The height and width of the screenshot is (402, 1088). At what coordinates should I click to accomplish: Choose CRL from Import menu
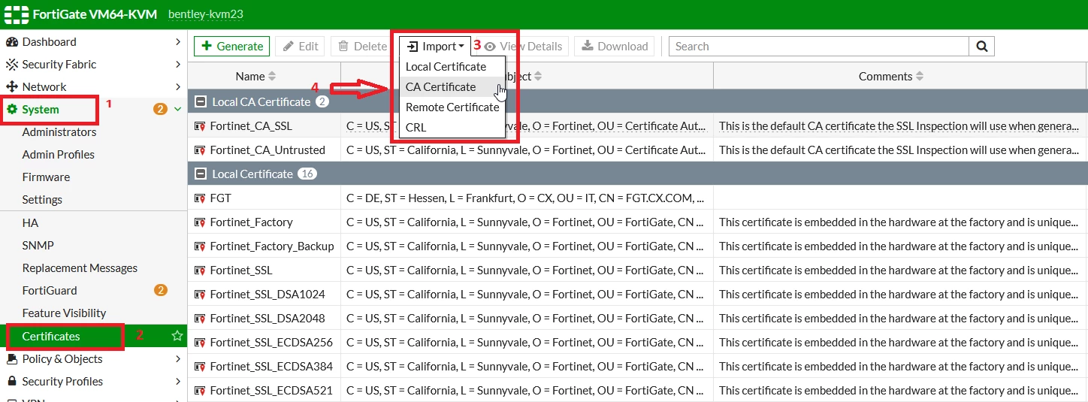pyautogui.click(x=452, y=128)
